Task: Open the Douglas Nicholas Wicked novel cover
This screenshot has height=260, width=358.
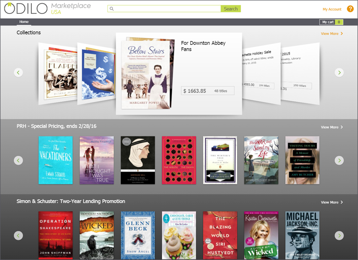Action: click(97, 235)
